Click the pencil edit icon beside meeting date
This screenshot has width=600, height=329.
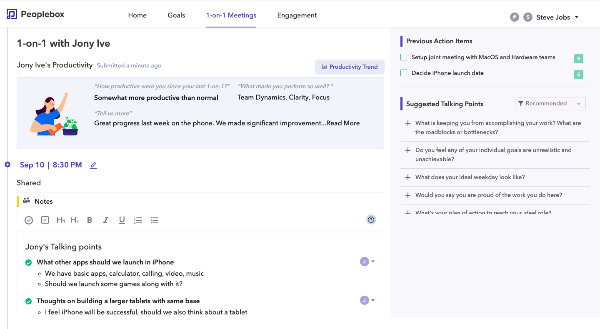click(x=93, y=165)
